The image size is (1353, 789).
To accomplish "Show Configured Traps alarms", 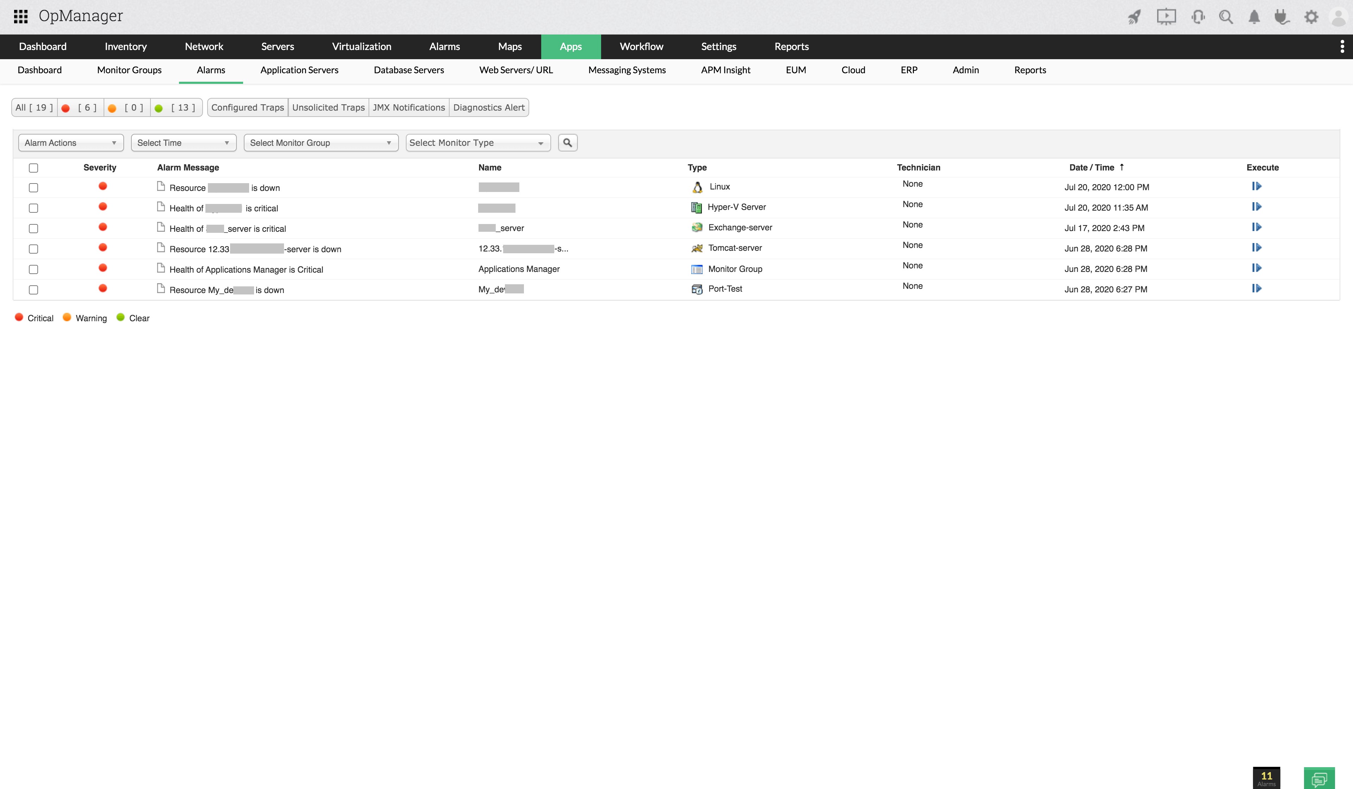I will pyautogui.click(x=247, y=107).
